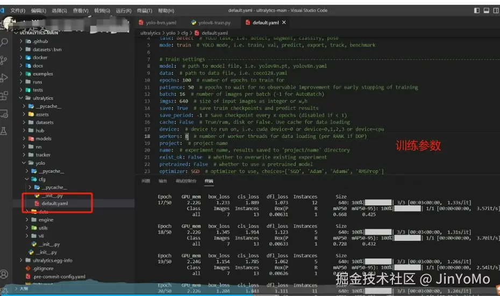Click the 'optimizer: SGD' line in editor

[x=272, y=171]
